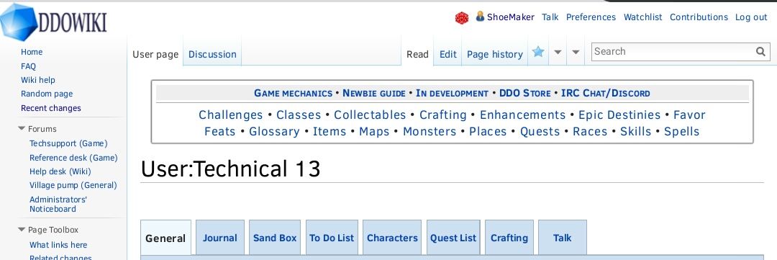Collapse the Page Toolbox section

click(22, 230)
